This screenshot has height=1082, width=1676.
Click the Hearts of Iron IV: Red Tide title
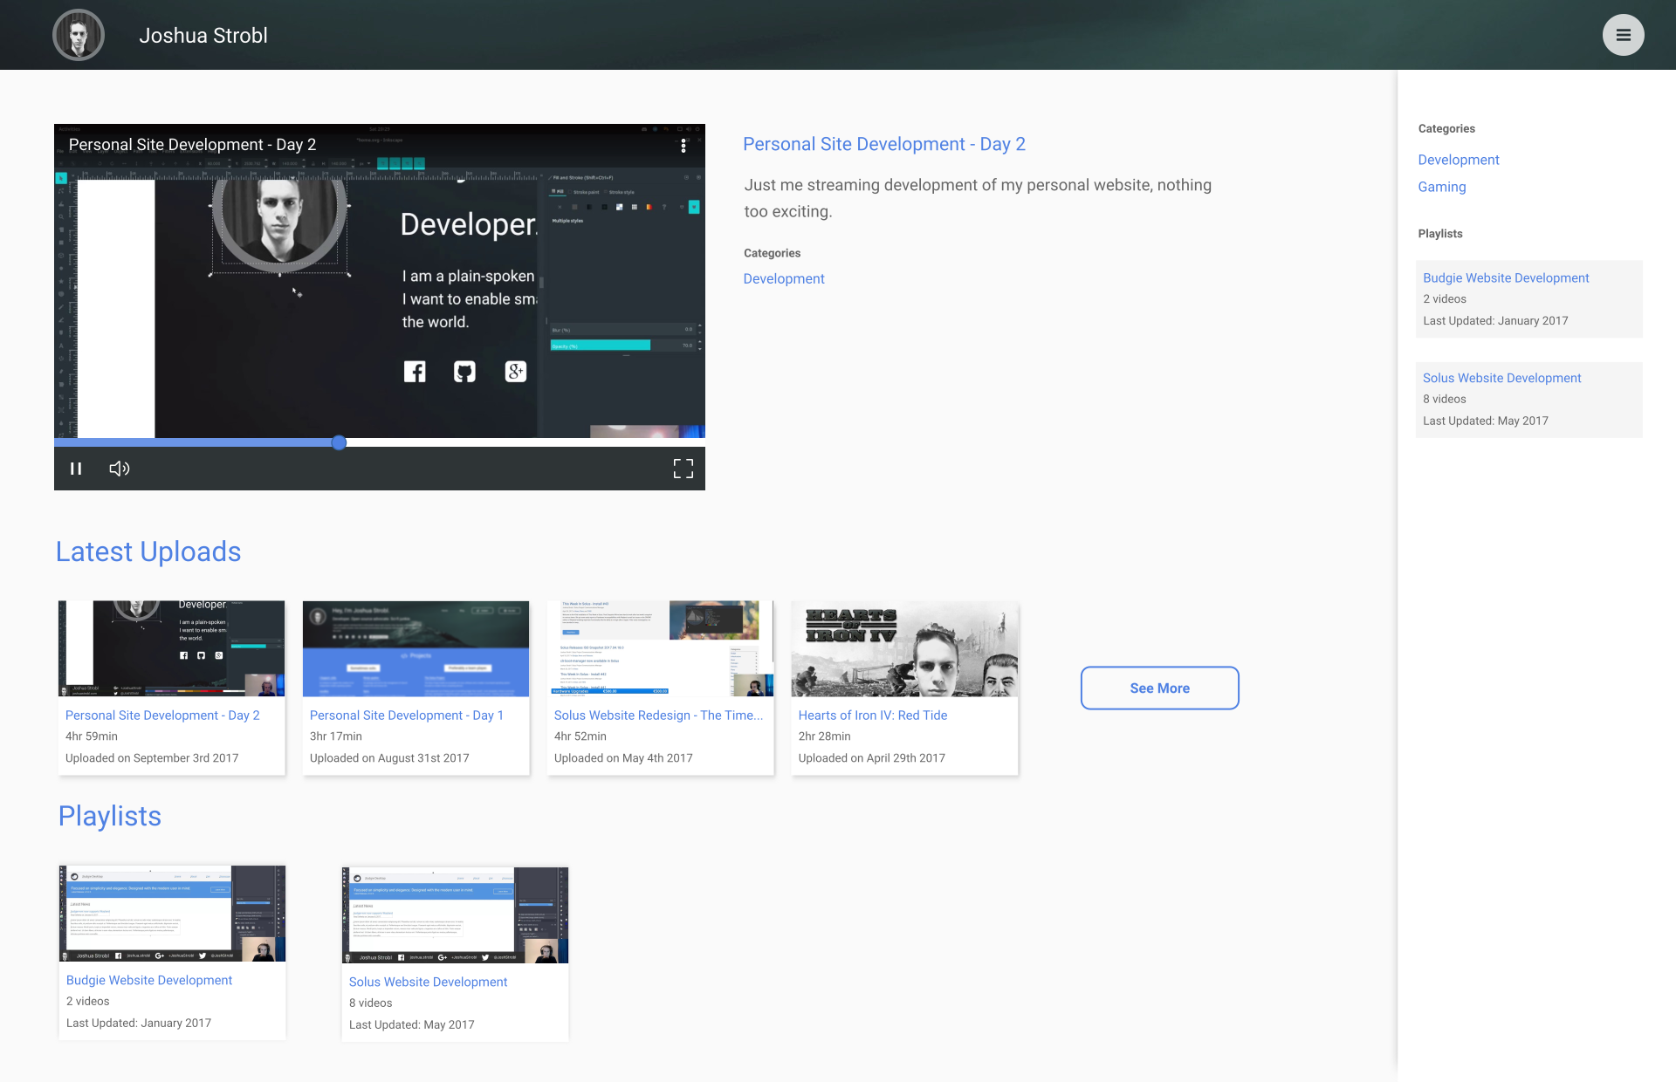click(x=873, y=715)
